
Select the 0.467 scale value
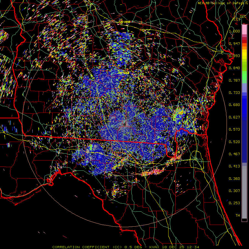click(x=234, y=154)
